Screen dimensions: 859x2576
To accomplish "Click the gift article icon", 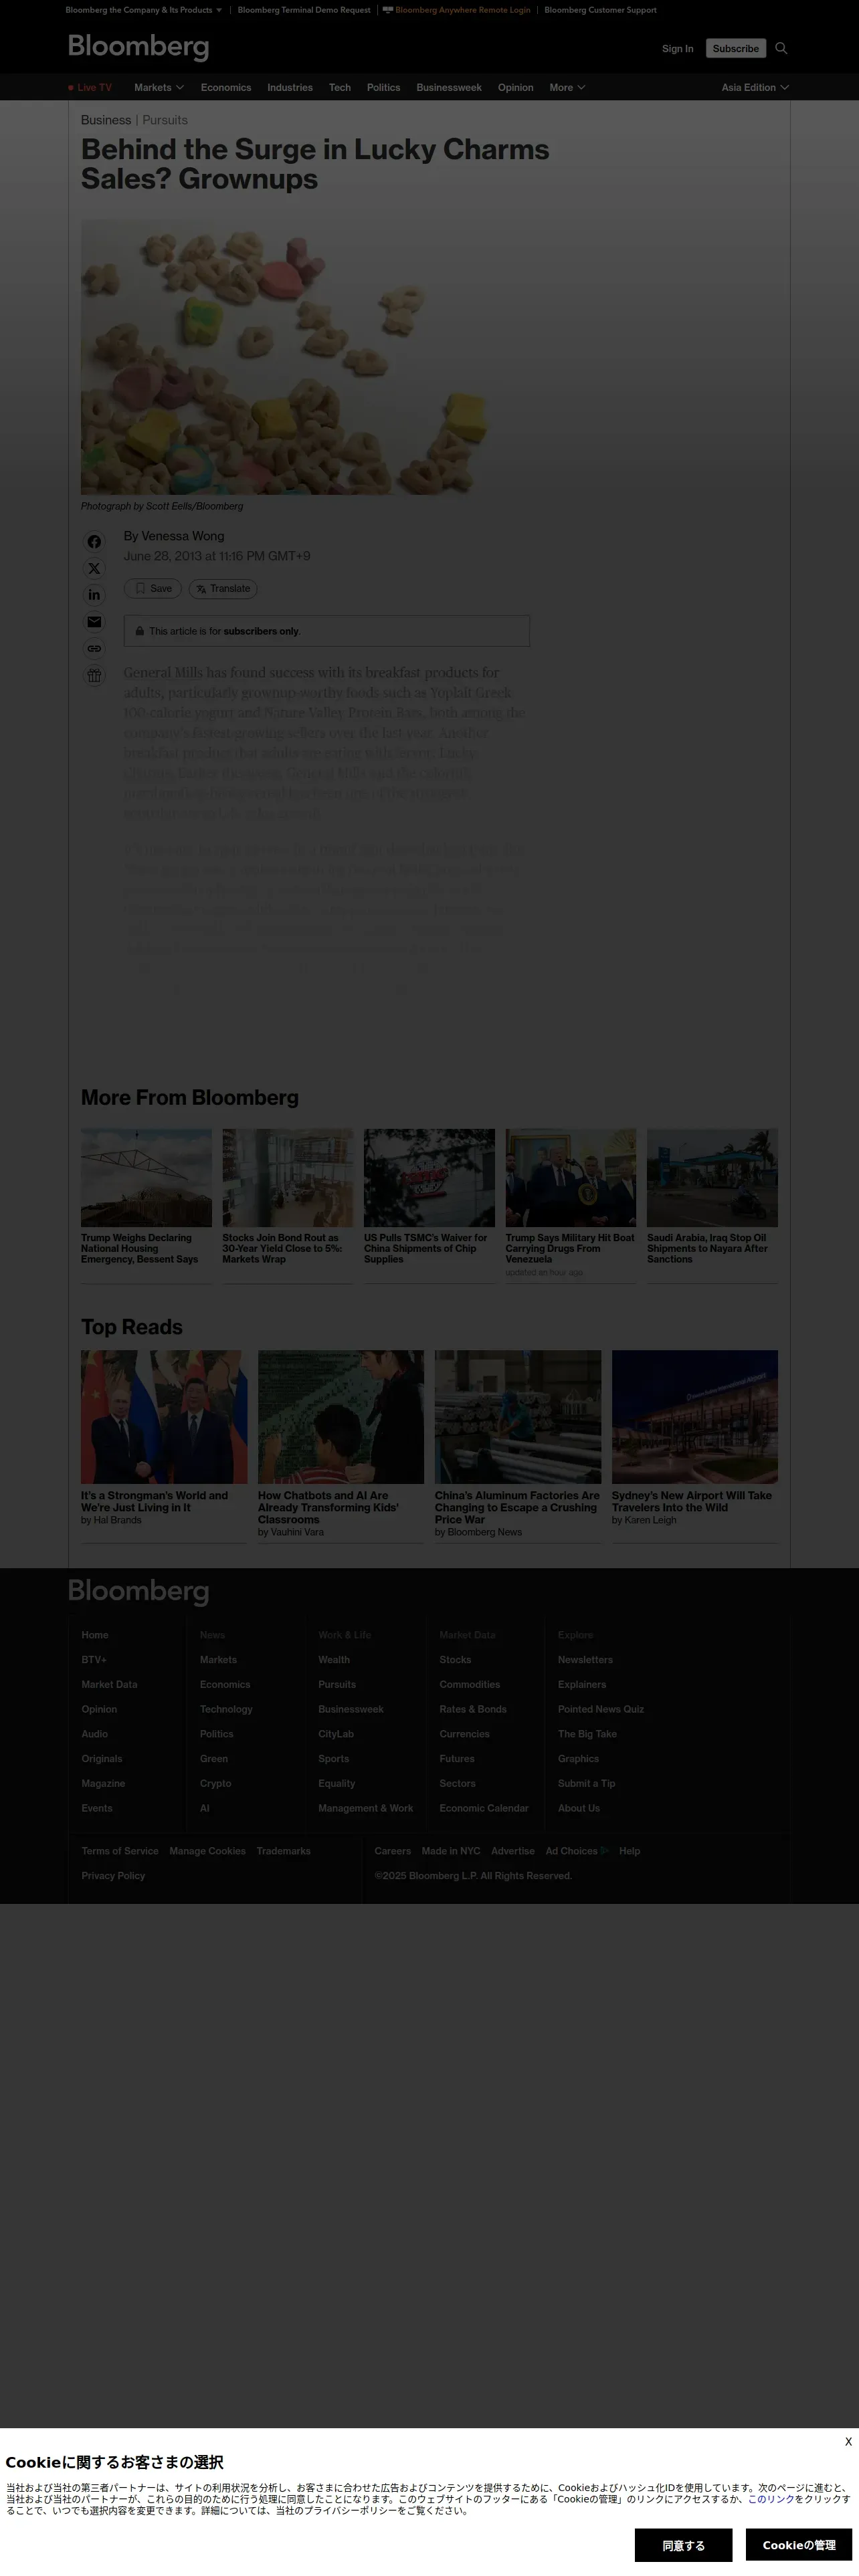I will tap(94, 675).
